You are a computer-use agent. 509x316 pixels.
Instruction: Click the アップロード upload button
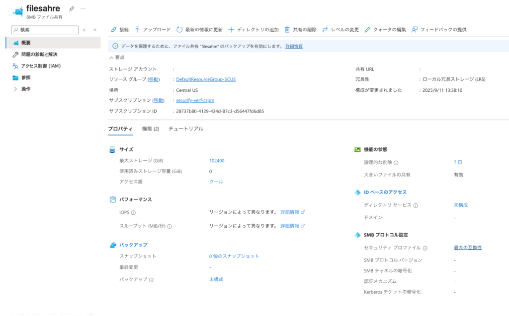click(153, 30)
